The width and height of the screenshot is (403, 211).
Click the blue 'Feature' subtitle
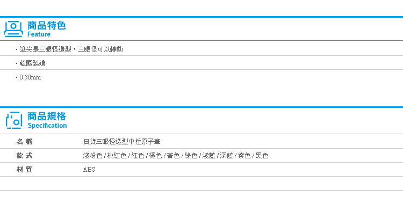point(39,34)
